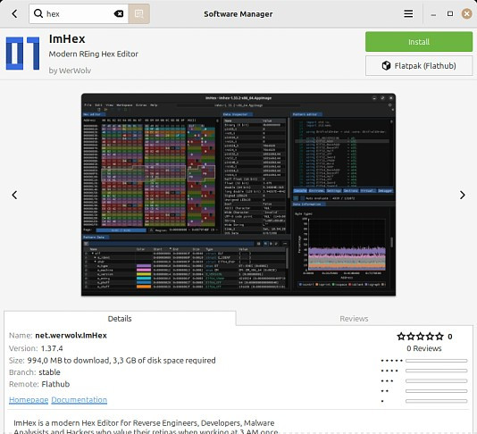477x434 pixels.
Task: Show previous screenshot
Action: point(14,195)
